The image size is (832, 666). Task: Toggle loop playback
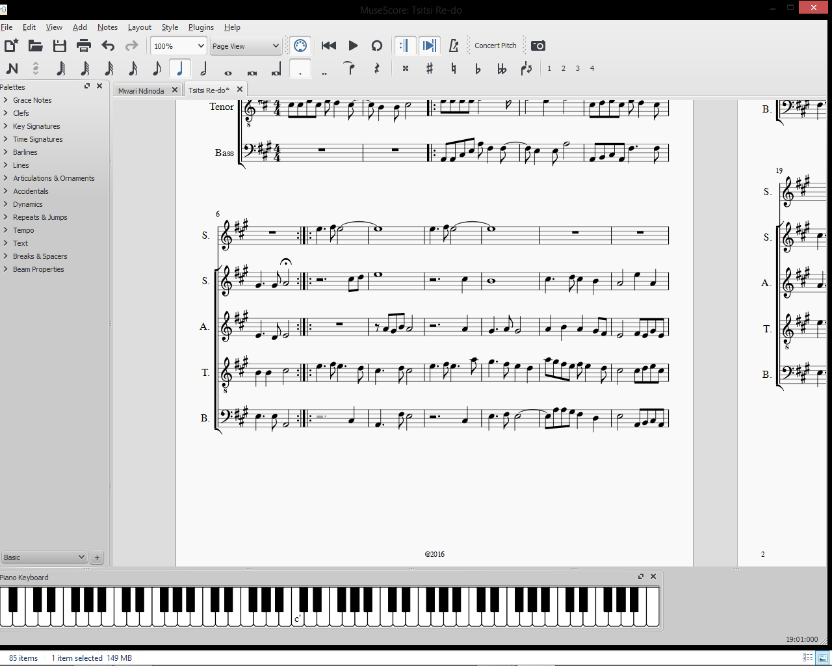377,46
